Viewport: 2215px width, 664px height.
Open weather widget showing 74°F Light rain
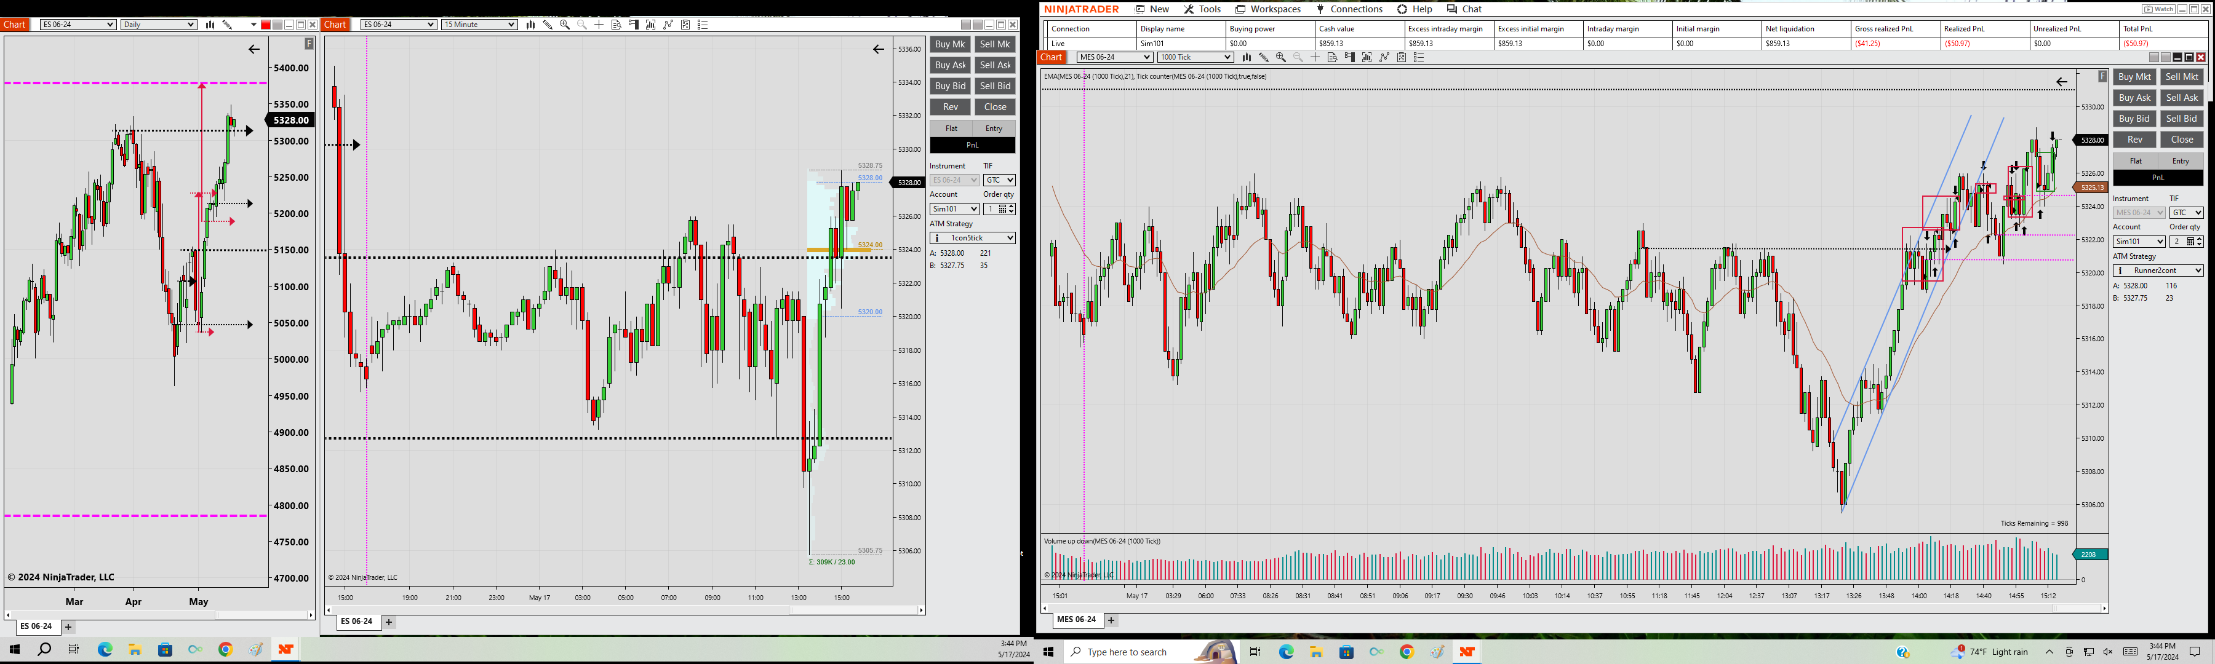pyautogui.click(x=1990, y=652)
